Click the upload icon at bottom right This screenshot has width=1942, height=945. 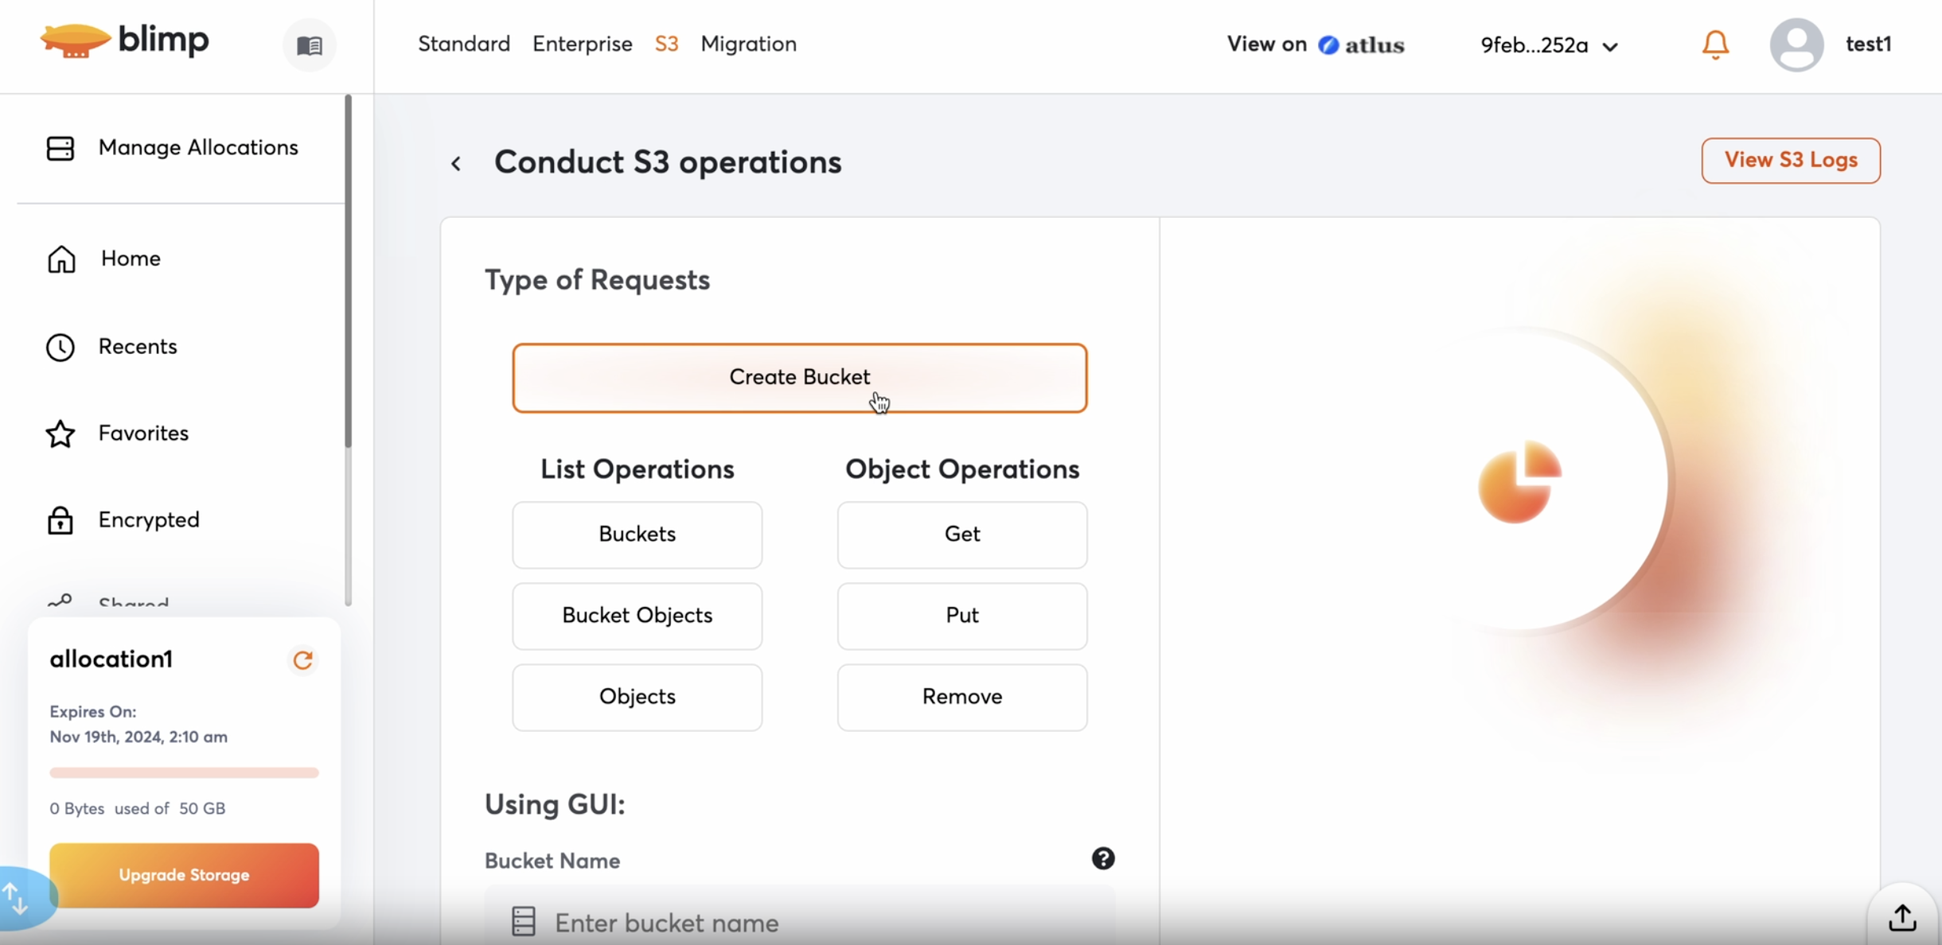click(x=1902, y=917)
